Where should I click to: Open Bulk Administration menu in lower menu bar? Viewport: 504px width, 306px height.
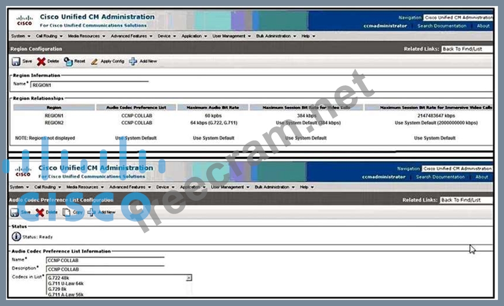pyautogui.click(x=274, y=187)
